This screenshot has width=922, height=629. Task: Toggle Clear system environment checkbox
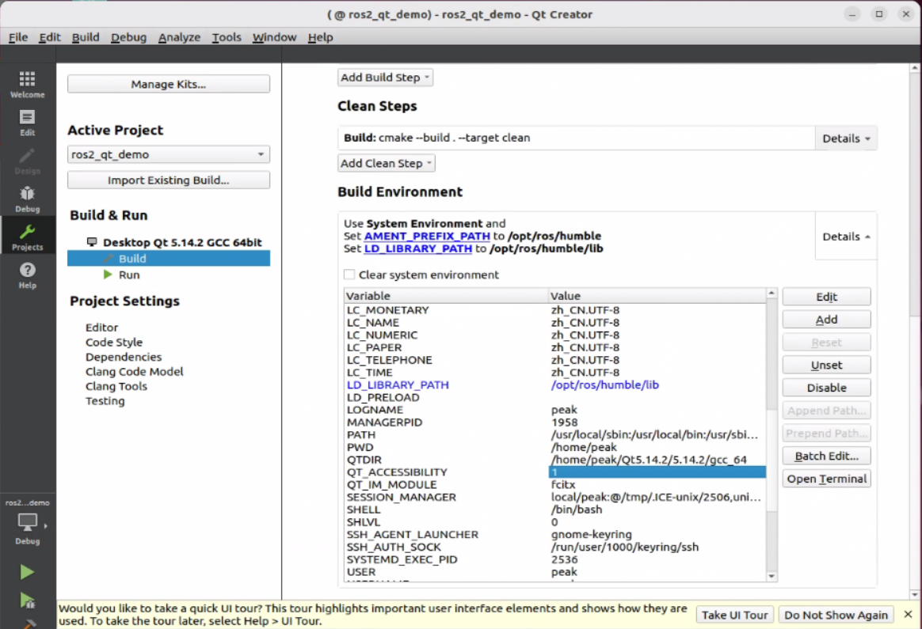(x=349, y=275)
